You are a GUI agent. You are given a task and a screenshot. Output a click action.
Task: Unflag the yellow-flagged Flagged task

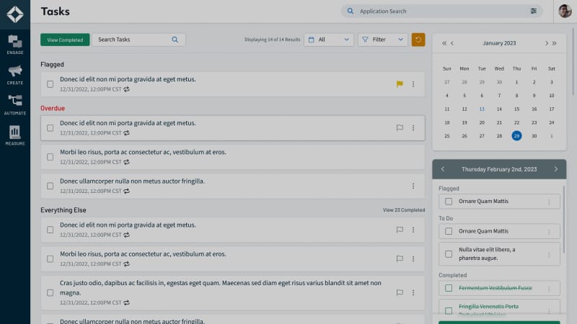click(x=400, y=84)
